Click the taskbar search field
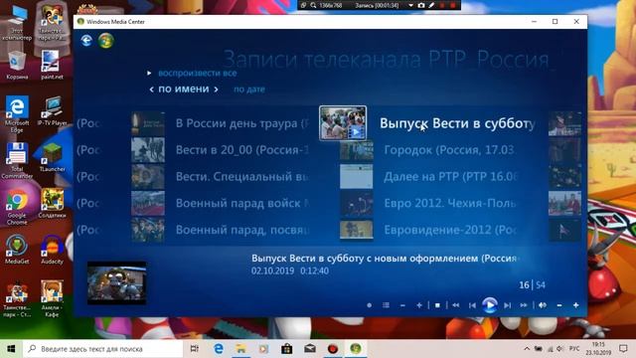Image resolution: width=636 pixels, height=358 pixels. [x=103, y=349]
